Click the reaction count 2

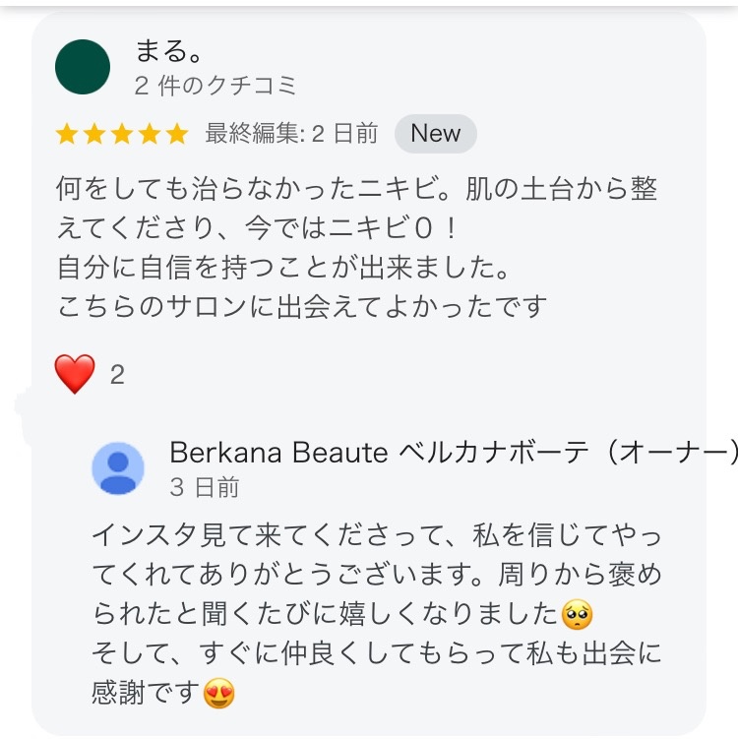click(117, 375)
